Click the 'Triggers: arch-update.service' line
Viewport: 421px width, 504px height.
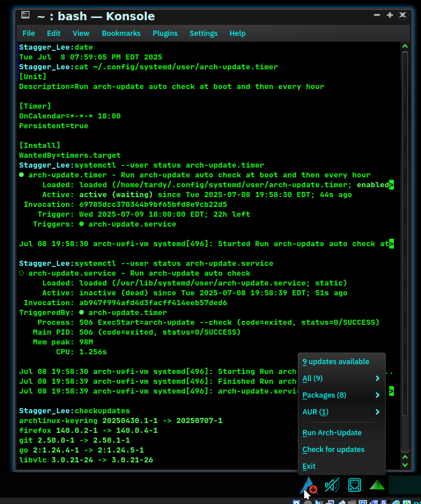coord(105,224)
